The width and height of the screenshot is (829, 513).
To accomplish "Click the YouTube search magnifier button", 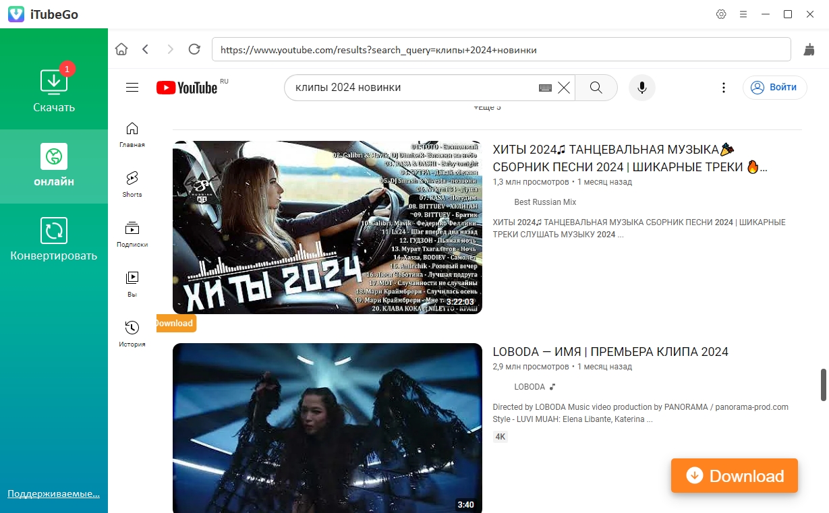I will (x=596, y=88).
